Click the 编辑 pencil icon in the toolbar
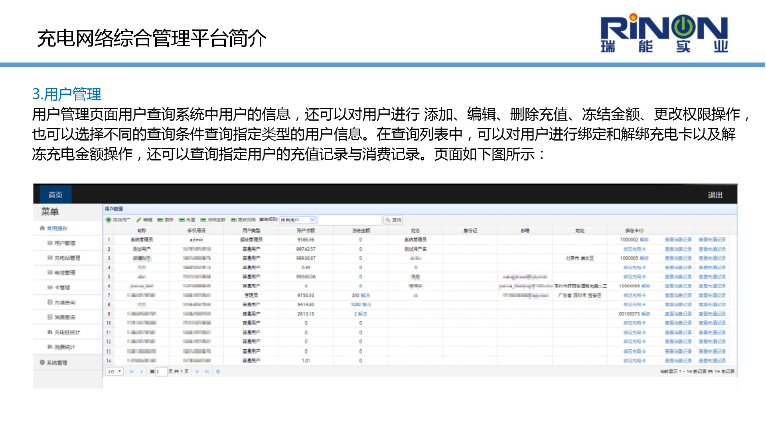 138,220
